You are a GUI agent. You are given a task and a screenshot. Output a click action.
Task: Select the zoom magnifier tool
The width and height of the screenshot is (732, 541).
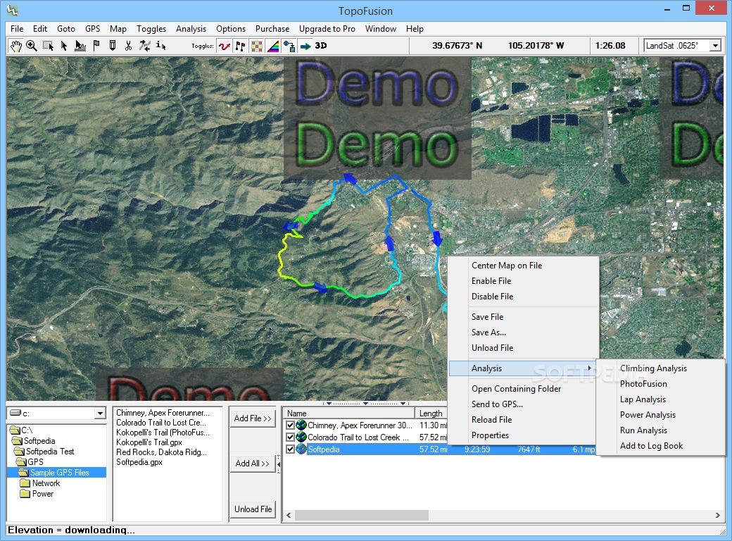31,46
